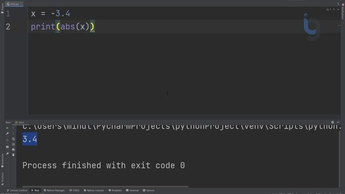
Task: Click line number 2 in the gutter
Action: [8, 27]
